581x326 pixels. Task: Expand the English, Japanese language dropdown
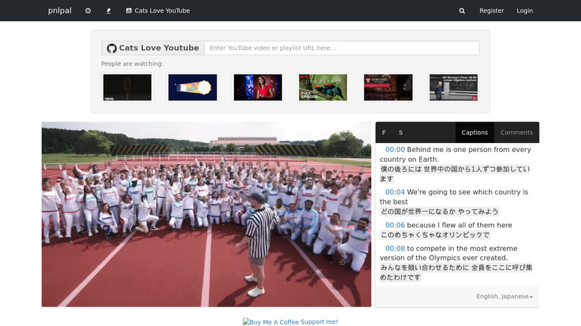(x=504, y=296)
